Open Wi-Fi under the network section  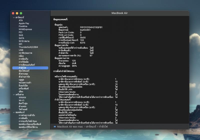pos(21,100)
